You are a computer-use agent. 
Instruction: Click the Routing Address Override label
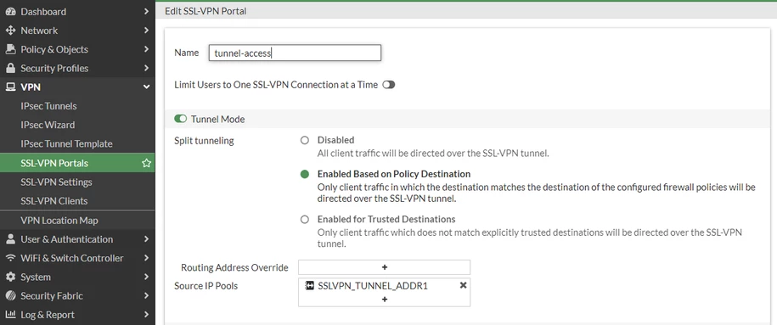click(x=234, y=267)
